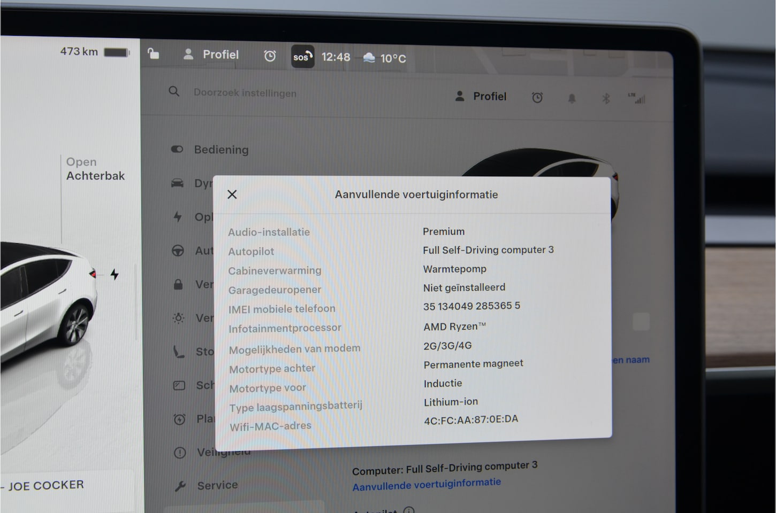Tap the alarm clock icon in settings header
This screenshot has height=513, width=776.
pyautogui.click(x=537, y=98)
